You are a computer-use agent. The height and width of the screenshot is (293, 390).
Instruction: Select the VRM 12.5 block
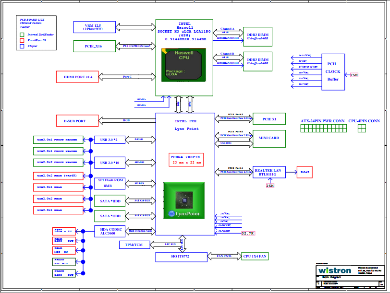(x=94, y=26)
